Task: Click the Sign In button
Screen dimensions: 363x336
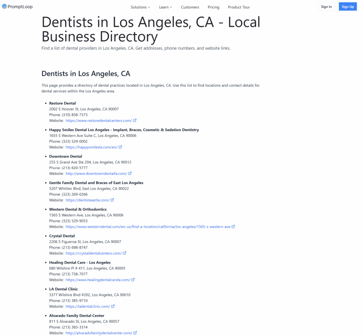Action: tap(326, 7)
